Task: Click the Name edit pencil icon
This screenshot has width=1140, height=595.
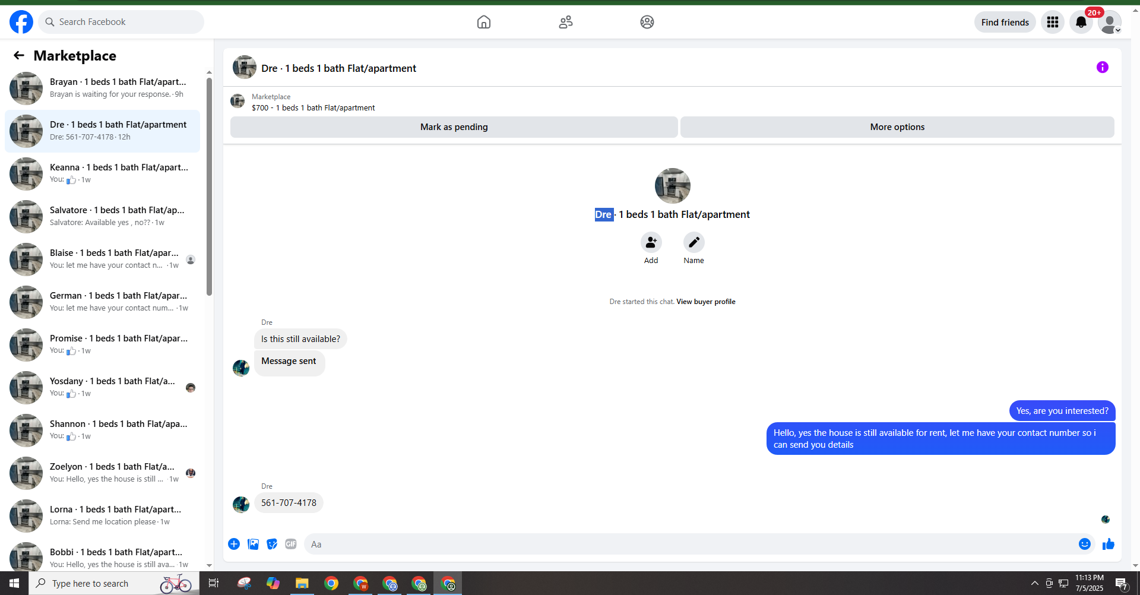Action: pyautogui.click(x=694, y=242)
